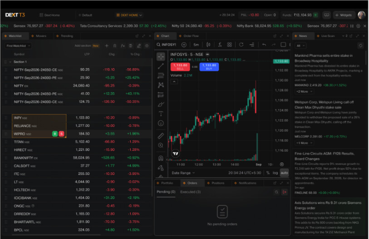Open the chart indicators (fx) menu
The width and height of the screenshot is (369, 239).
point(220,45)
